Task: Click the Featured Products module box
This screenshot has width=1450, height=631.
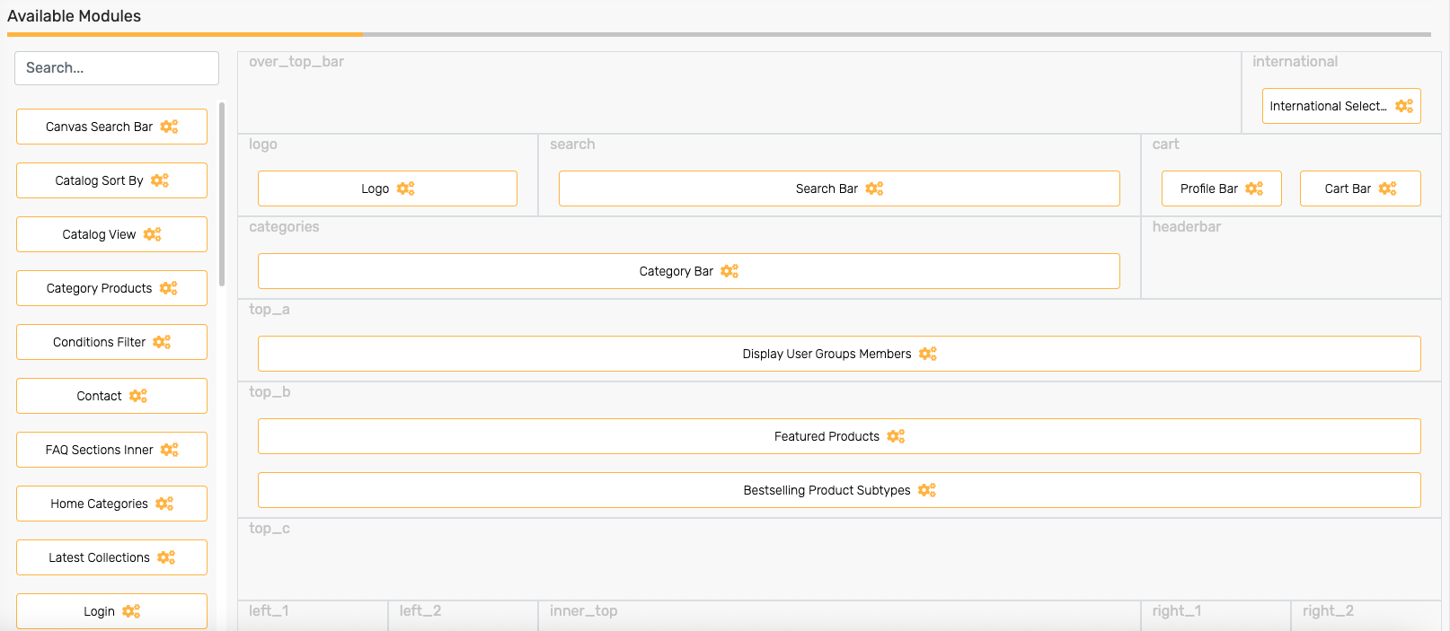Action: tap(839, 436)
